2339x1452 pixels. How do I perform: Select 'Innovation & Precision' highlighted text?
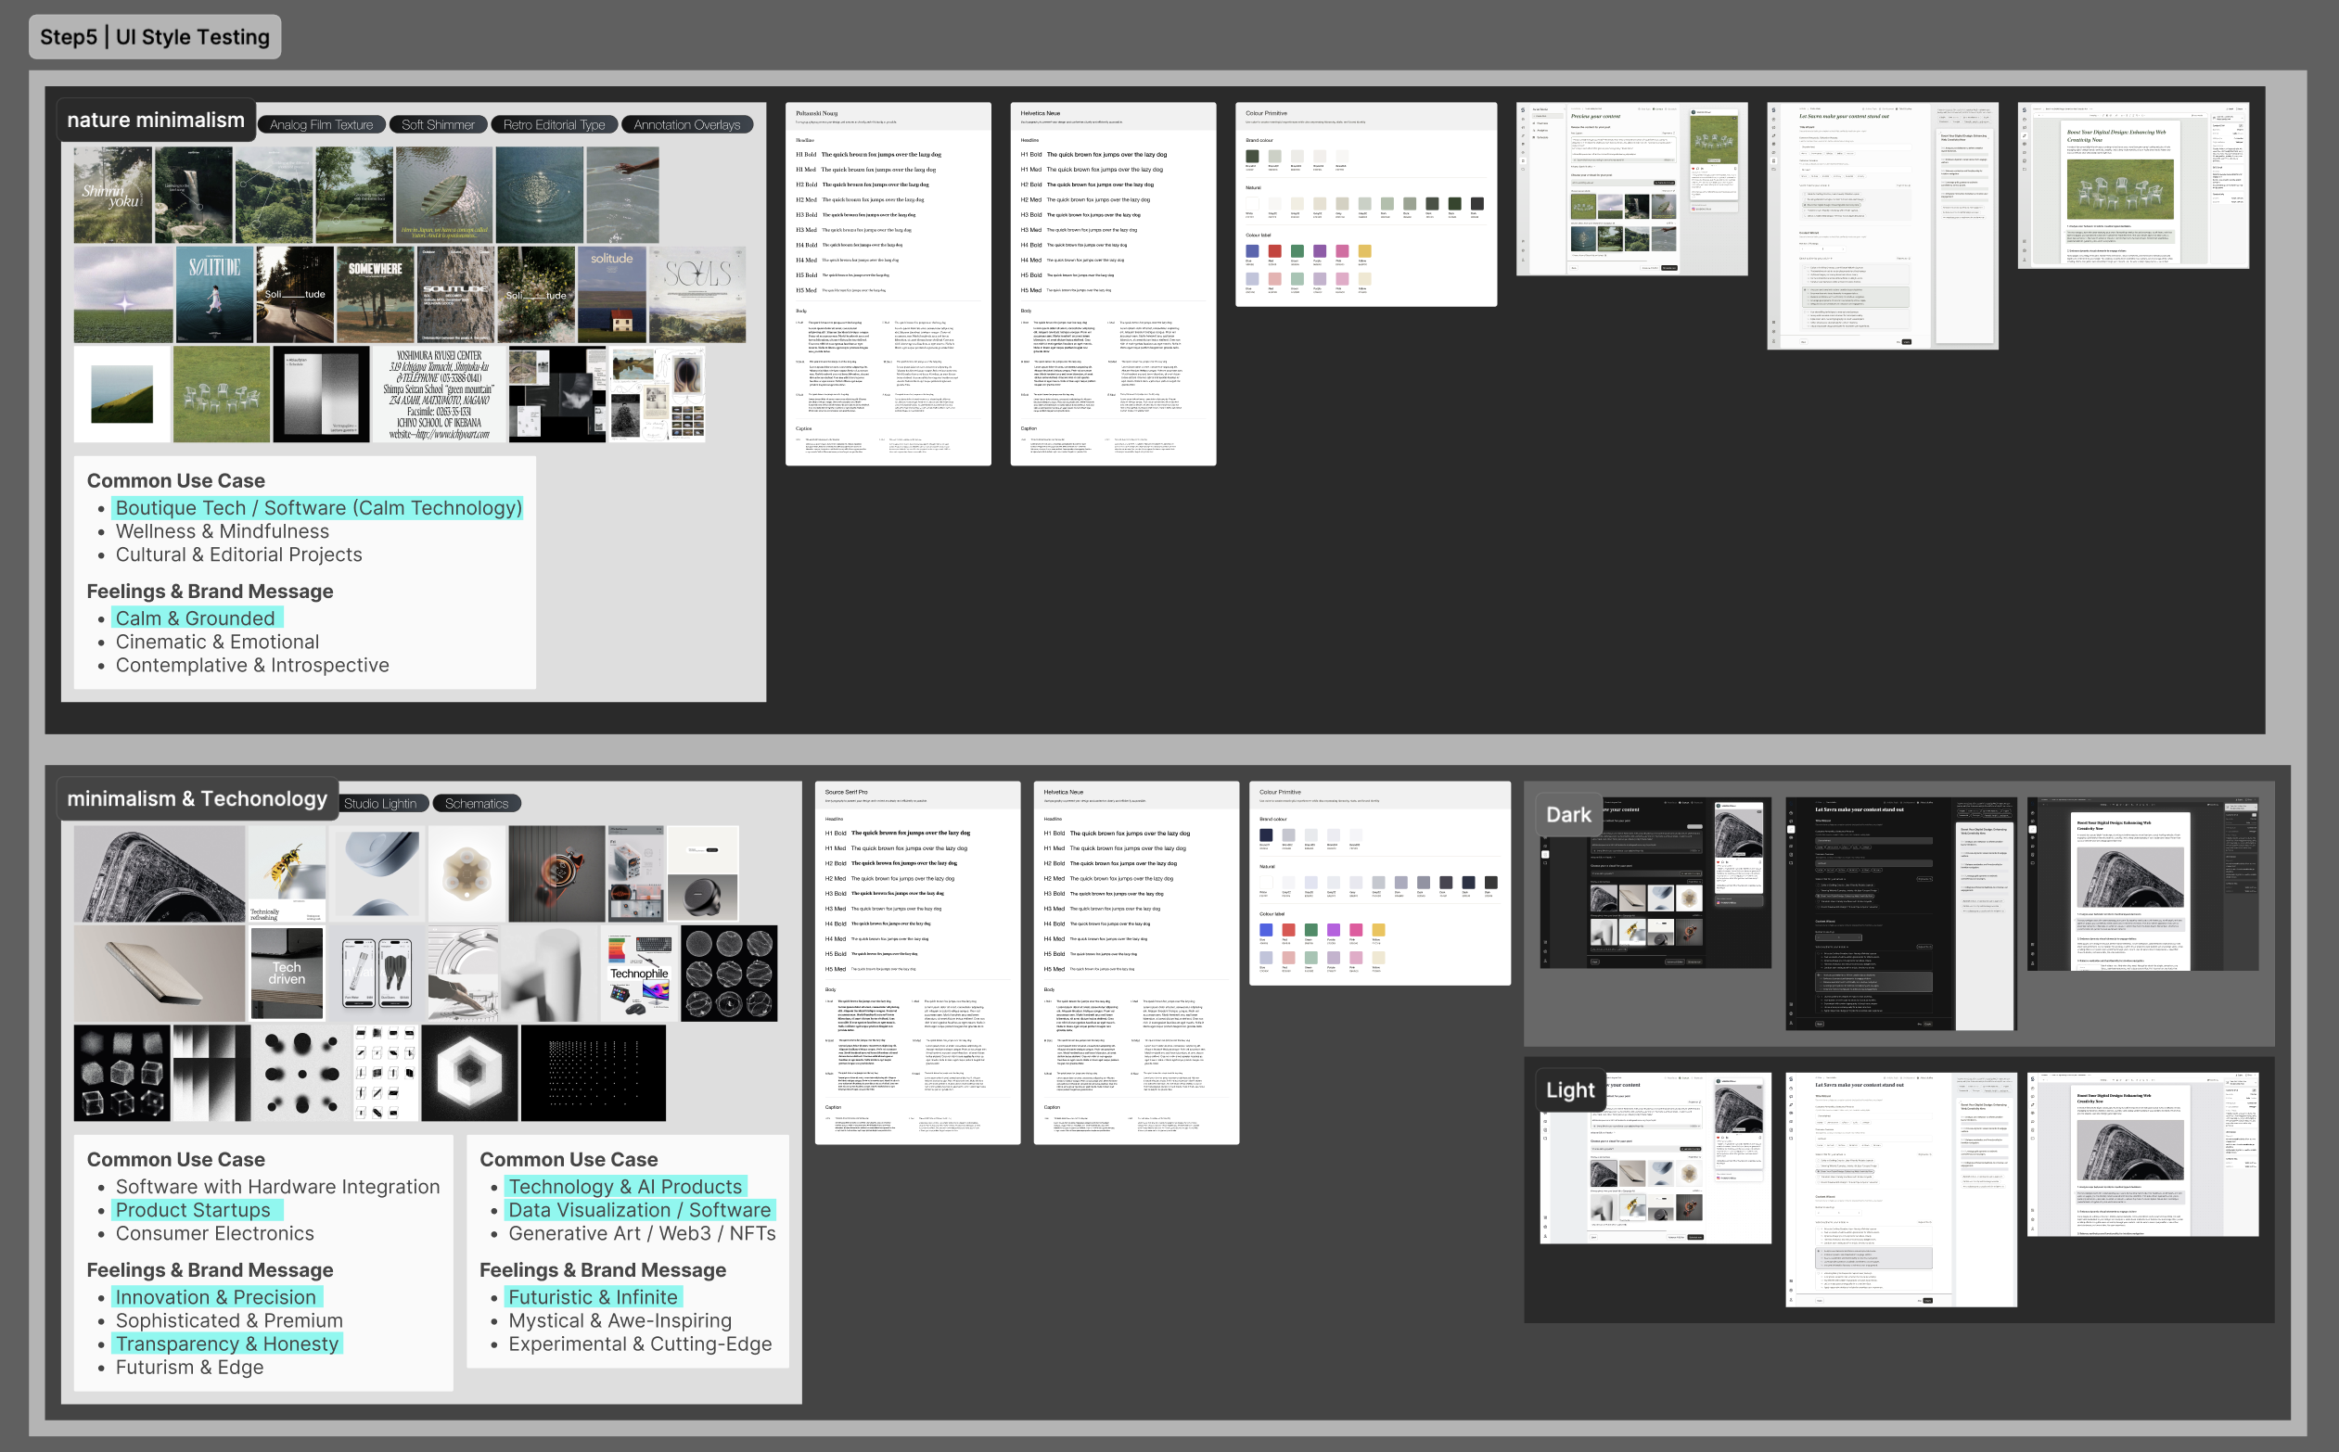coord(216,1297)
